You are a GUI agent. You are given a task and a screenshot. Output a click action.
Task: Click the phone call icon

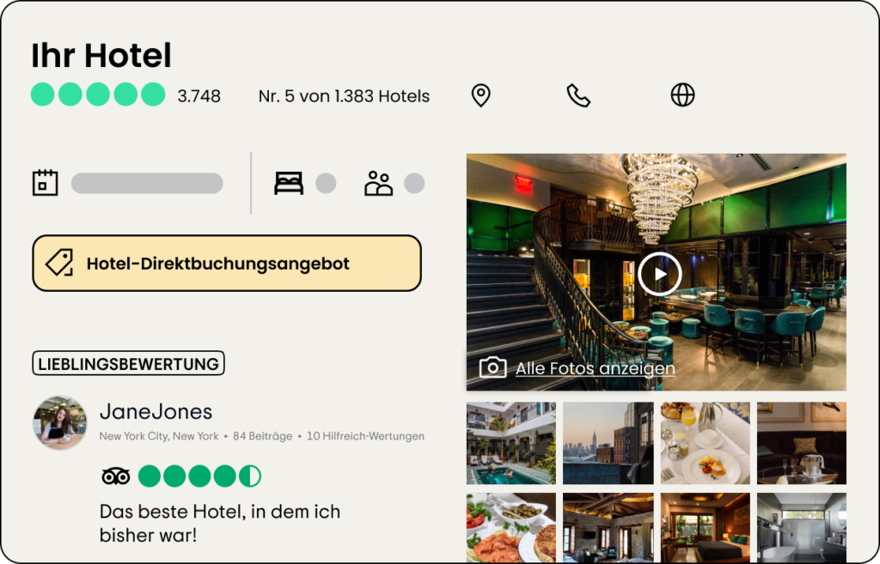click(578, 95)
